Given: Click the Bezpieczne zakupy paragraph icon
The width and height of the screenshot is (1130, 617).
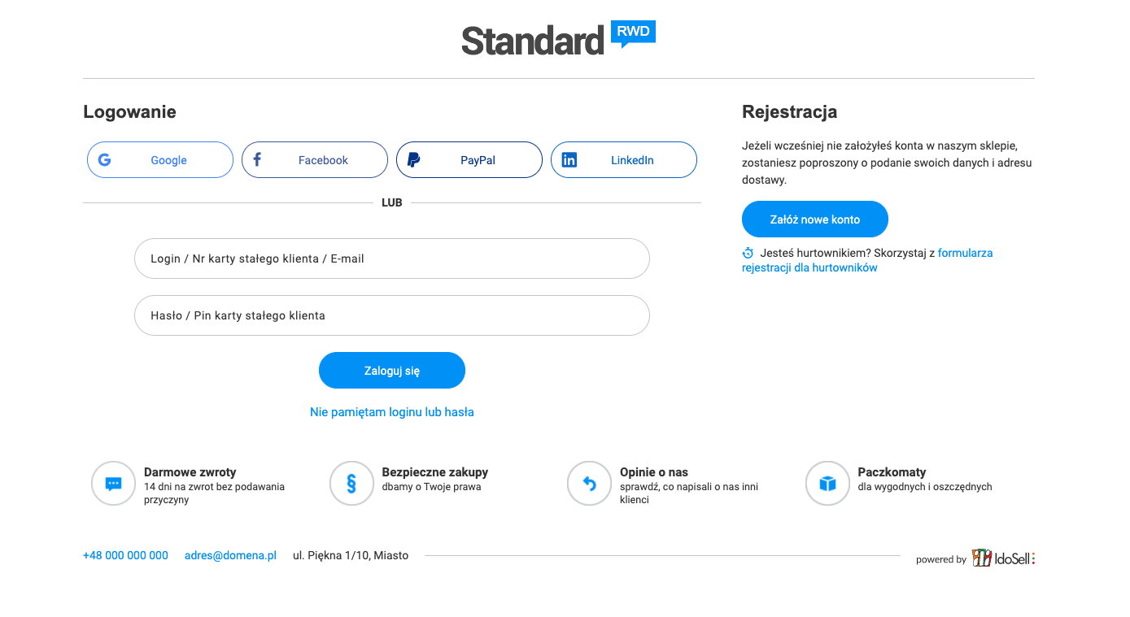Looking at the screenshot, I should pos(351,483).
